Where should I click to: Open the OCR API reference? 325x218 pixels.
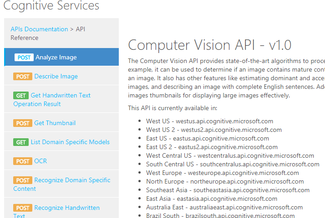[x=41, y=161]
